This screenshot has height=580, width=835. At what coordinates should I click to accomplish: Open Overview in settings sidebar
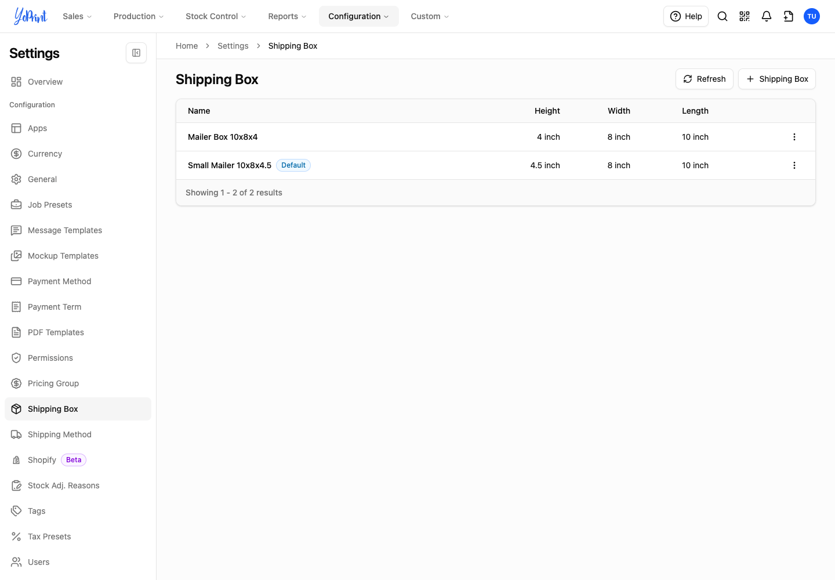pos(78,82)
